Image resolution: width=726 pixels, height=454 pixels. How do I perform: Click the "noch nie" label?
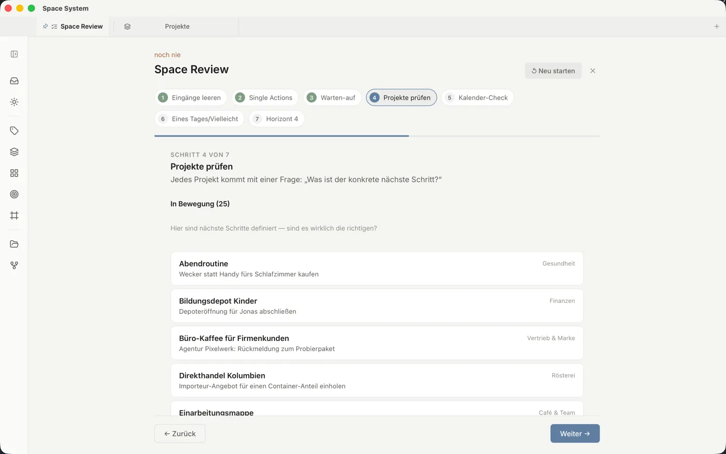point(167,54)
